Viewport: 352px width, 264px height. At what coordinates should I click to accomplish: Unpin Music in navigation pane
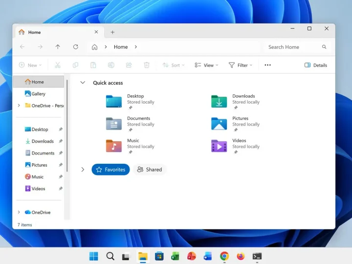[61, 176]
